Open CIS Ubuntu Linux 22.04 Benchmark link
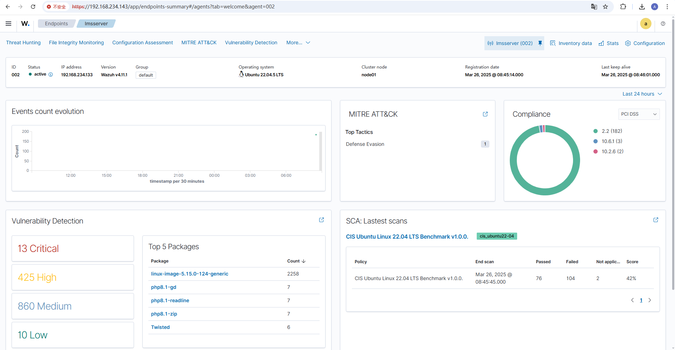Image resolution: width=675 pixels, height=350 pixels. (407, 236)
